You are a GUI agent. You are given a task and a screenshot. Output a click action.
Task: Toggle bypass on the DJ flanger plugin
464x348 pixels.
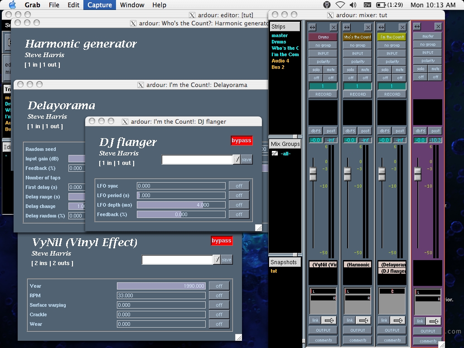(241, 140)
